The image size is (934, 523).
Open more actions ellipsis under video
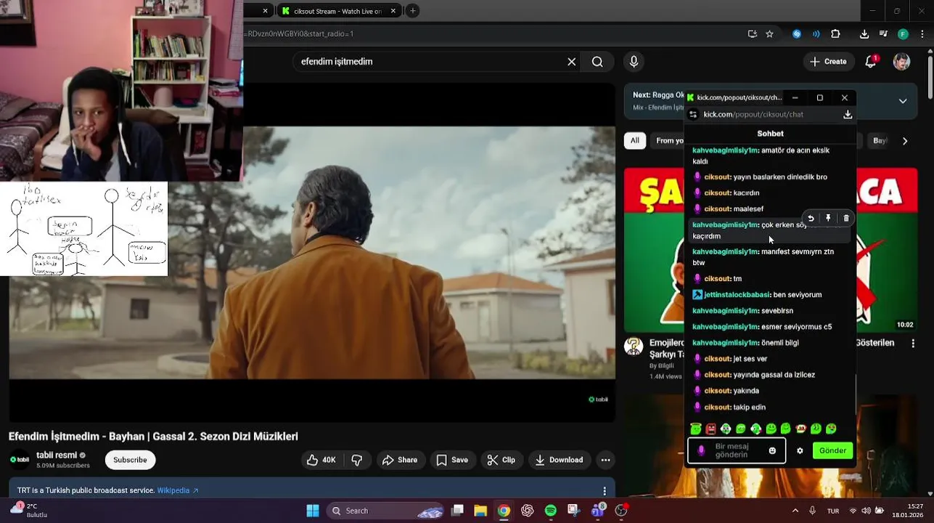coord(605,460)
